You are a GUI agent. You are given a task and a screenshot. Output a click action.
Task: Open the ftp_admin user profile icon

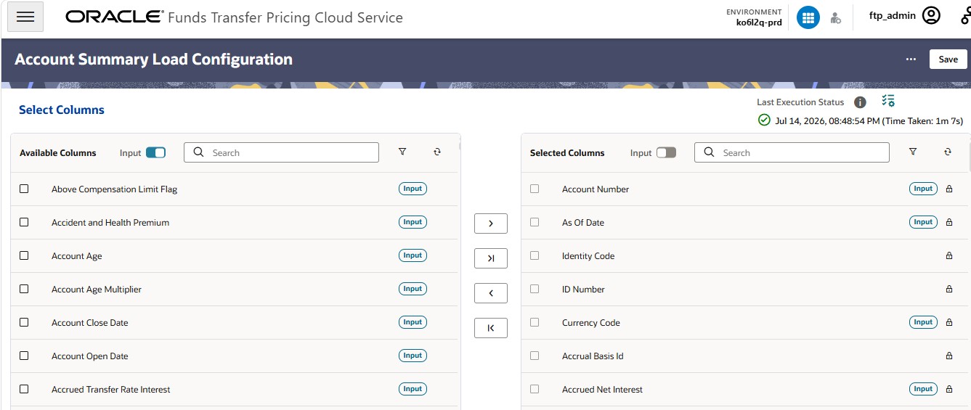pyautogui.click(x=931, y=15)
